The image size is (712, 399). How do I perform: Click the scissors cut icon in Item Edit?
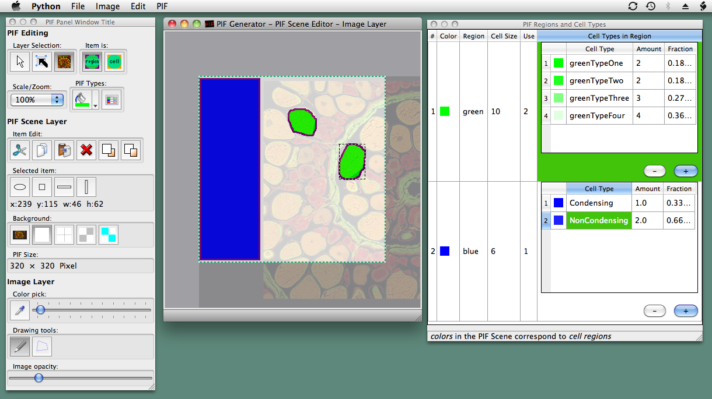20,150
